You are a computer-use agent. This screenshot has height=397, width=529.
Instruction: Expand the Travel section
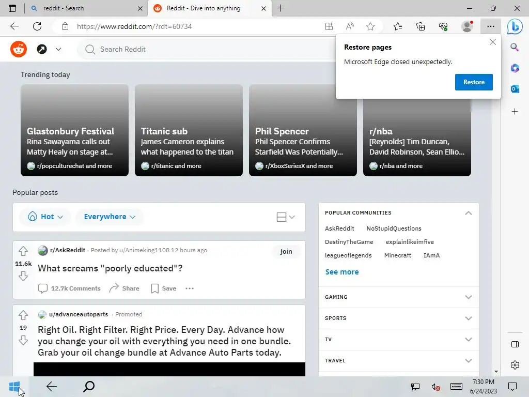pyautogui.click(x=398, y=360)
